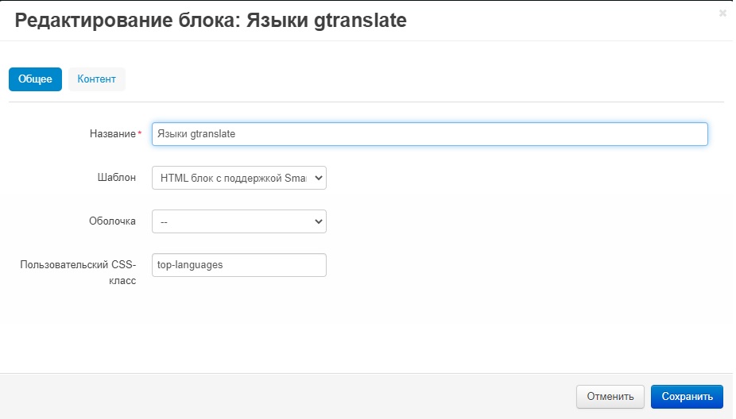Click the 'Языки gtranslate' text inside the name field

[196, 134]
